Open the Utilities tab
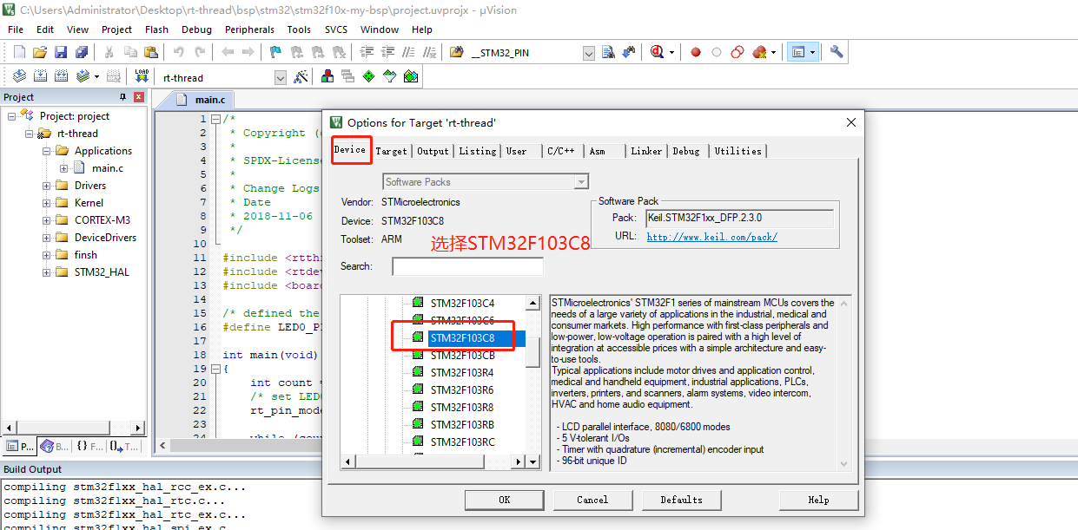The width and height of the screenshot is (1078, 530). click(738, 151)
